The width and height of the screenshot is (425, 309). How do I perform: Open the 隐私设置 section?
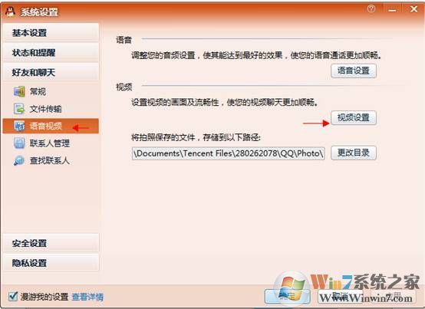coord(51,263)
